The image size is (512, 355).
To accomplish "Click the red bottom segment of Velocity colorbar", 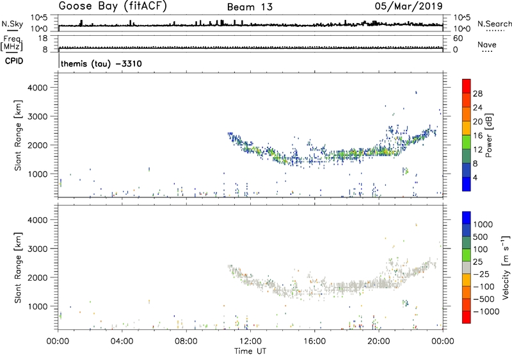I will tap(467, 317).
